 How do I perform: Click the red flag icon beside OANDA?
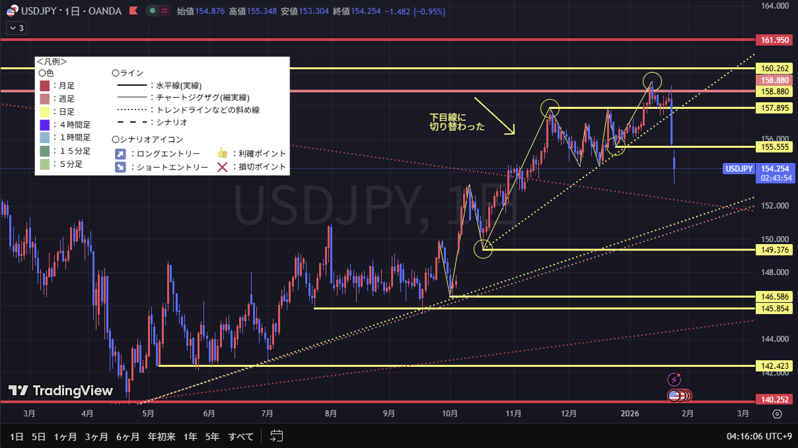133,12
